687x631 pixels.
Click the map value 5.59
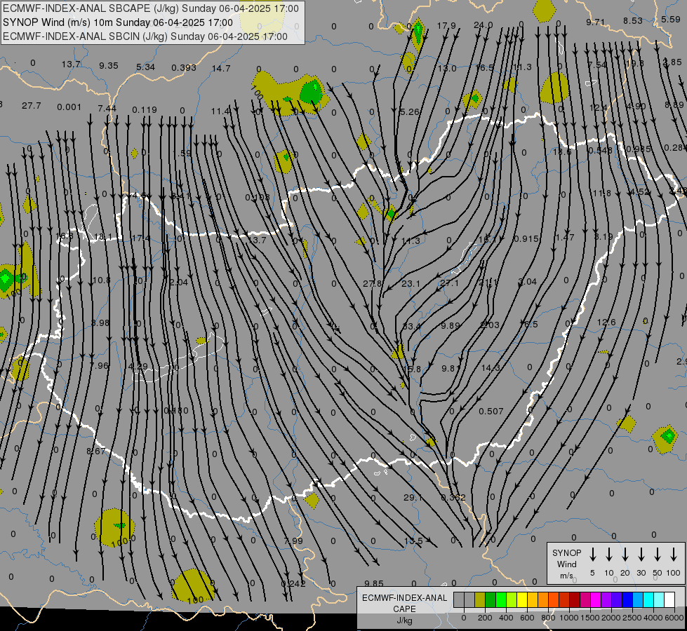[671, 19]
